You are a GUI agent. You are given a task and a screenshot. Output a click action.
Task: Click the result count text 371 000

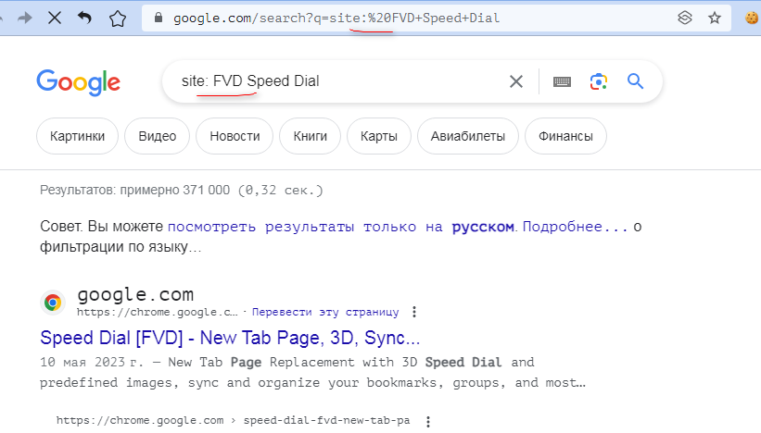tap(207, 190)
